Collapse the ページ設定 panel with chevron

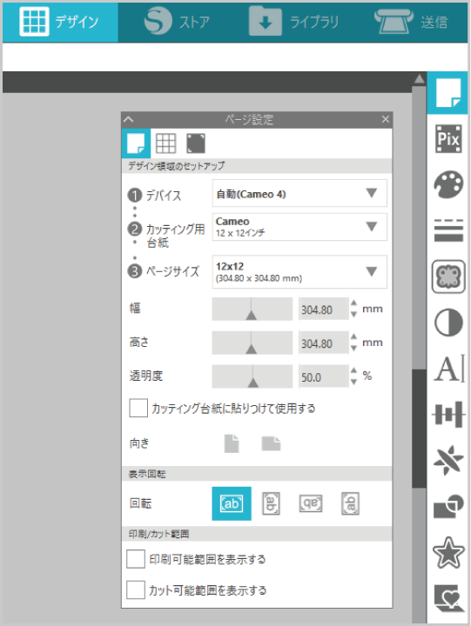tap(128, 119)
